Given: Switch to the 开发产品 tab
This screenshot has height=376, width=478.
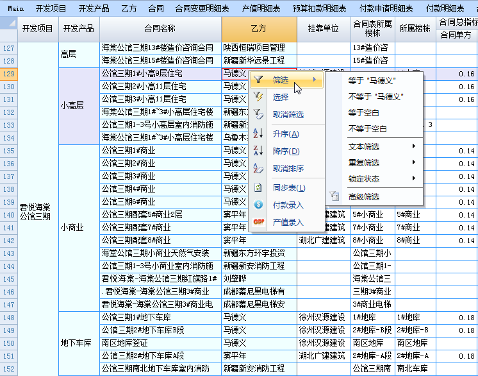Looking at the screenshot, I should coord(94,8).
